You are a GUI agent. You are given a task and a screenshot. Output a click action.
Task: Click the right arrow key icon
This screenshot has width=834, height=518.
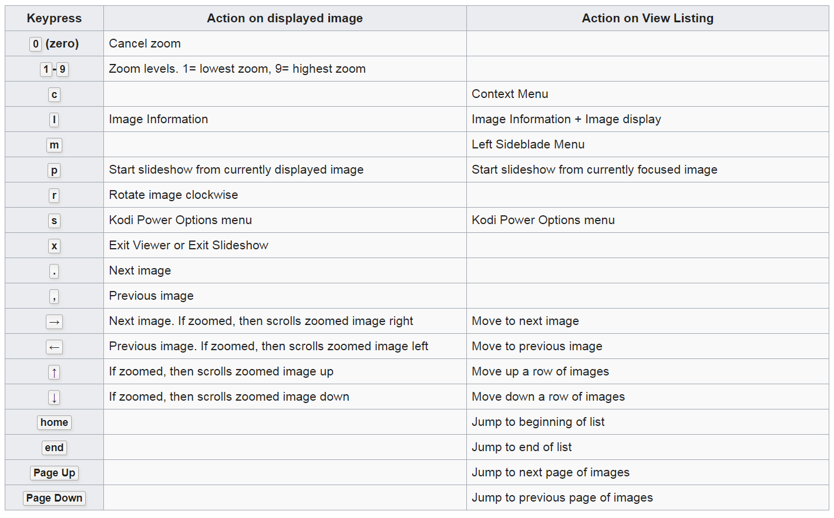pyautogui.click(x=54, y=321)
